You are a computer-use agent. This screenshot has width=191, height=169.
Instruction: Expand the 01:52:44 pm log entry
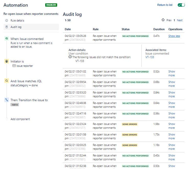[x=172, y=157]
